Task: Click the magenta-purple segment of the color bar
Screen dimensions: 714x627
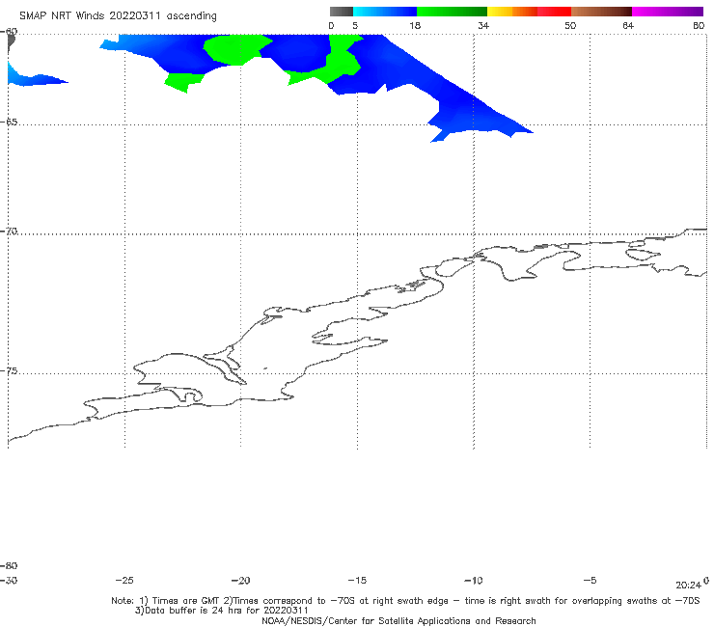Action: point(668,12)
